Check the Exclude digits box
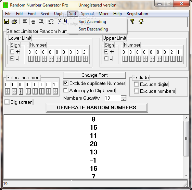The height and width of the screenshot is (190, 192). (136, 84)
